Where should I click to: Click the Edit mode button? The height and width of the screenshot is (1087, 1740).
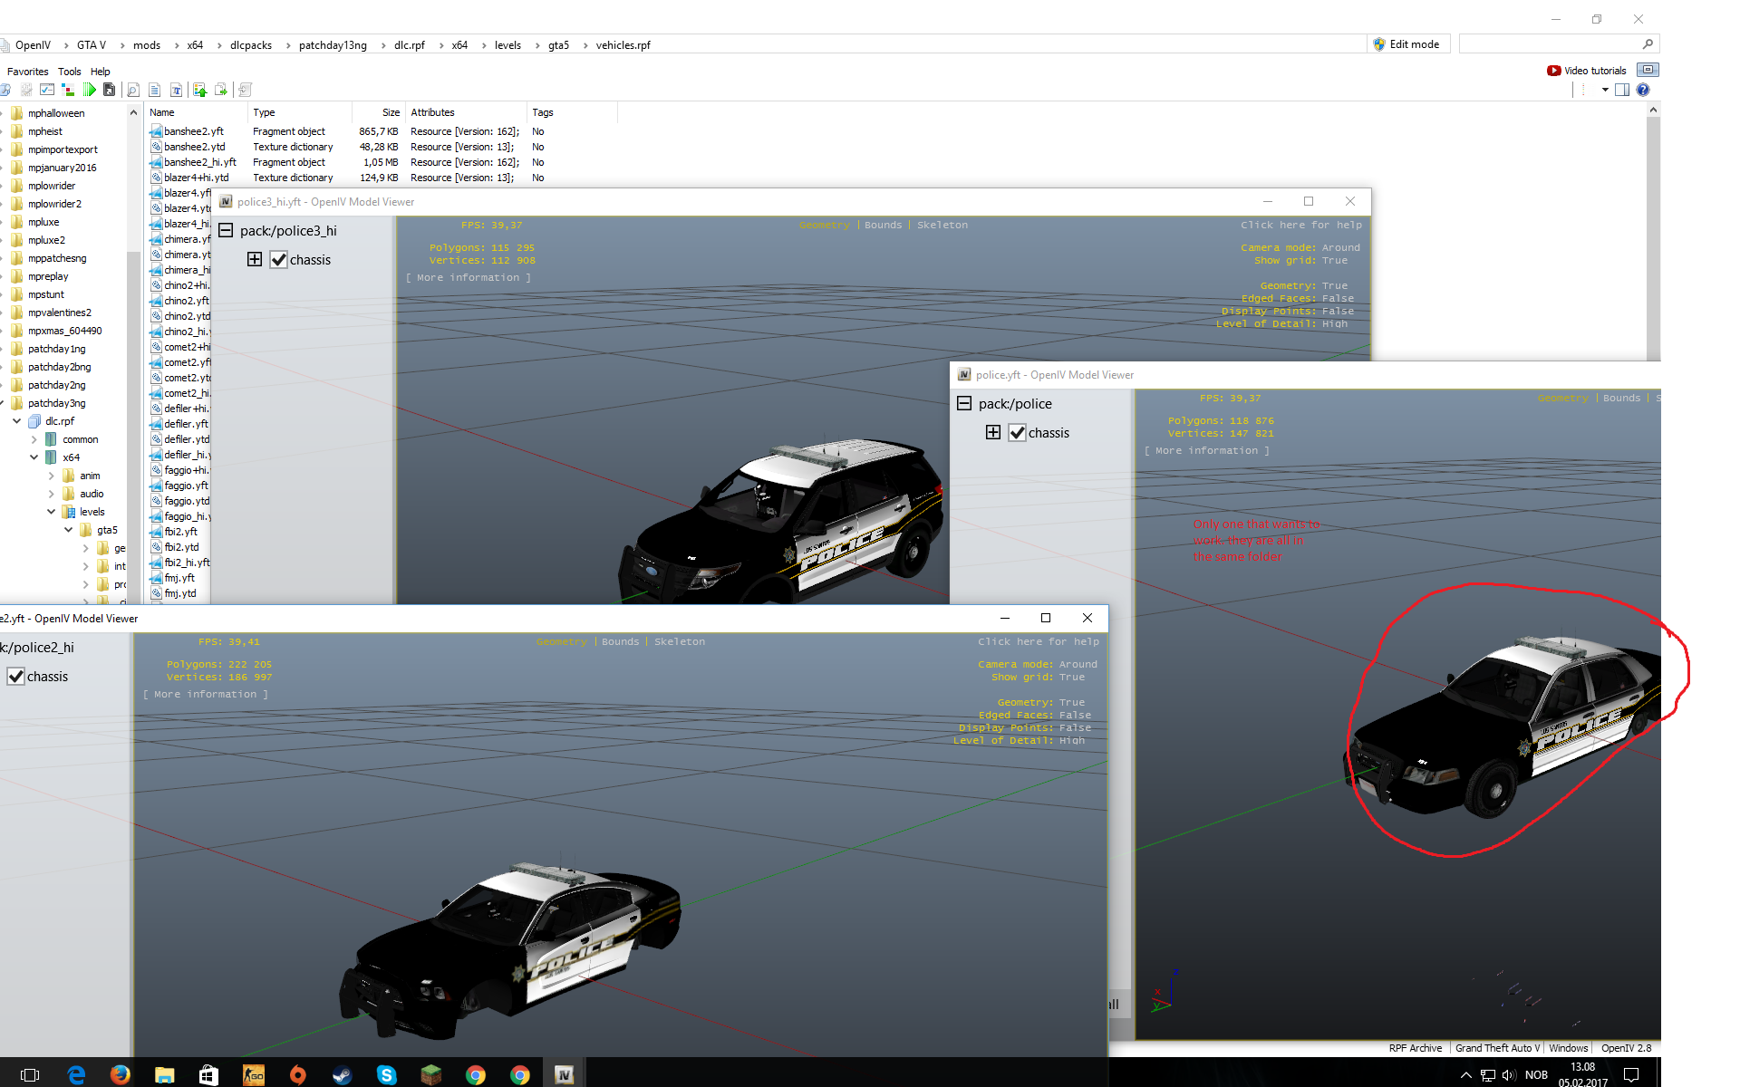coord(1407,44)
